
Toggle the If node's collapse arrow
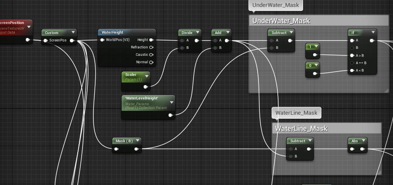click(373, 32)
